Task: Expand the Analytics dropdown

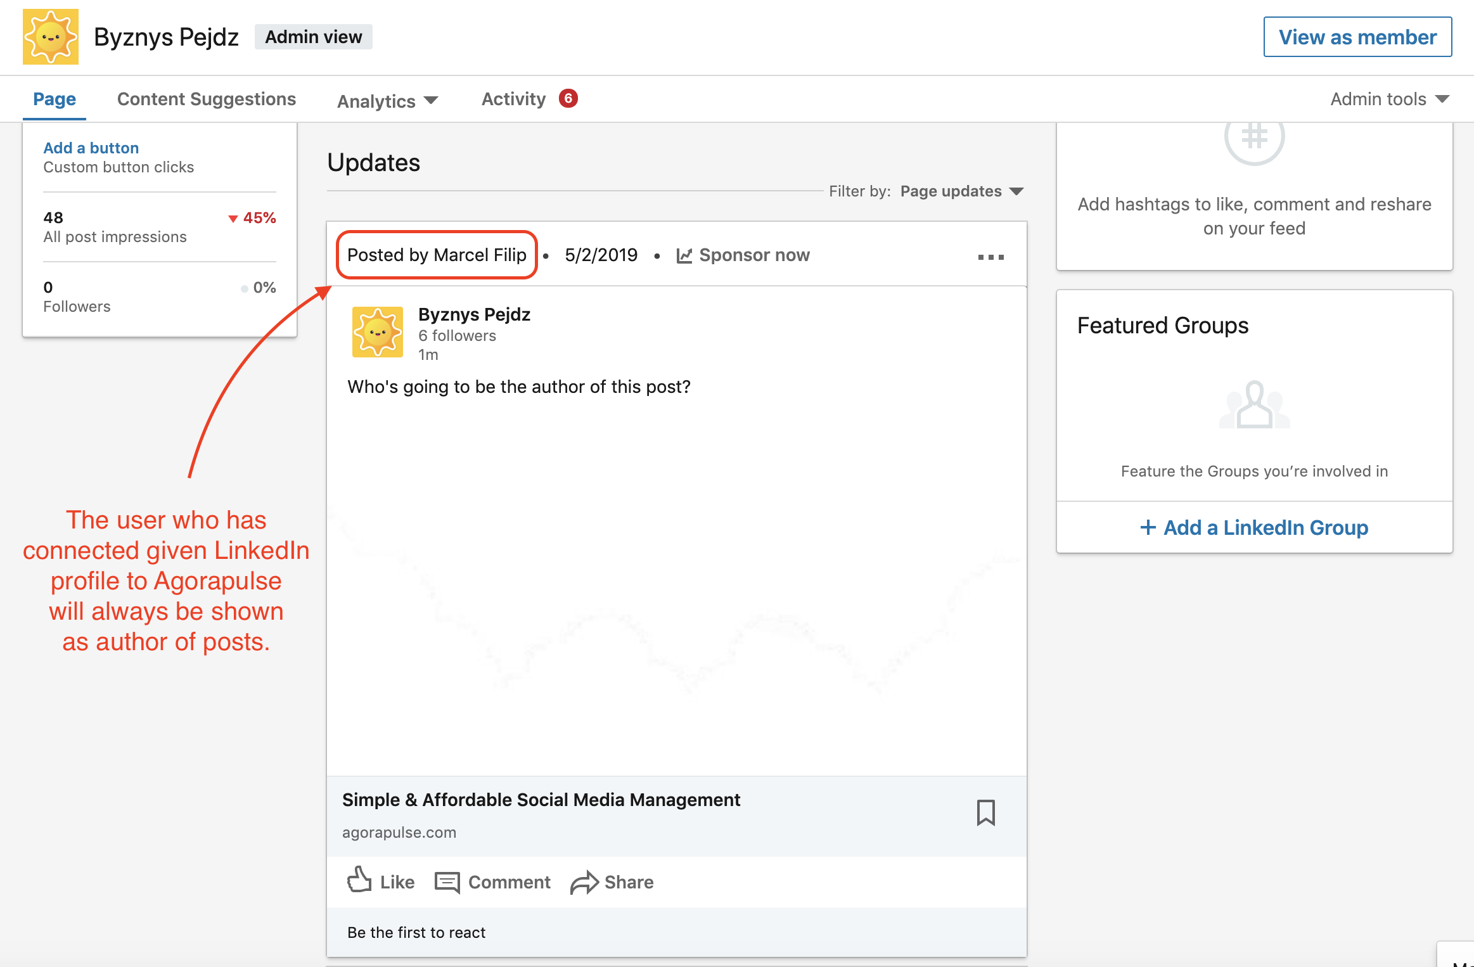Action: click(x=388, y=101)
